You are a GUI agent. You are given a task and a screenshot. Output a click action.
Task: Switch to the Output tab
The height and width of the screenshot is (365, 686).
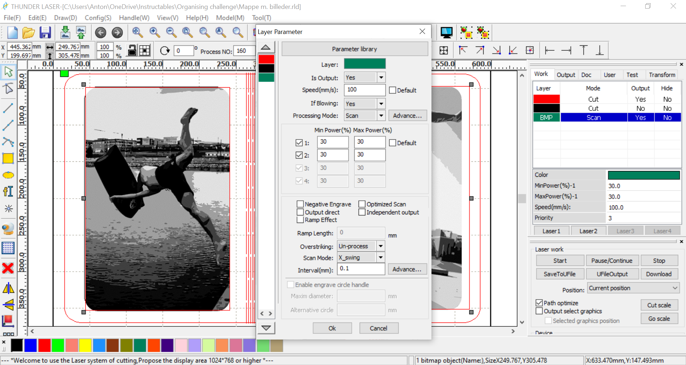[566, 74]
